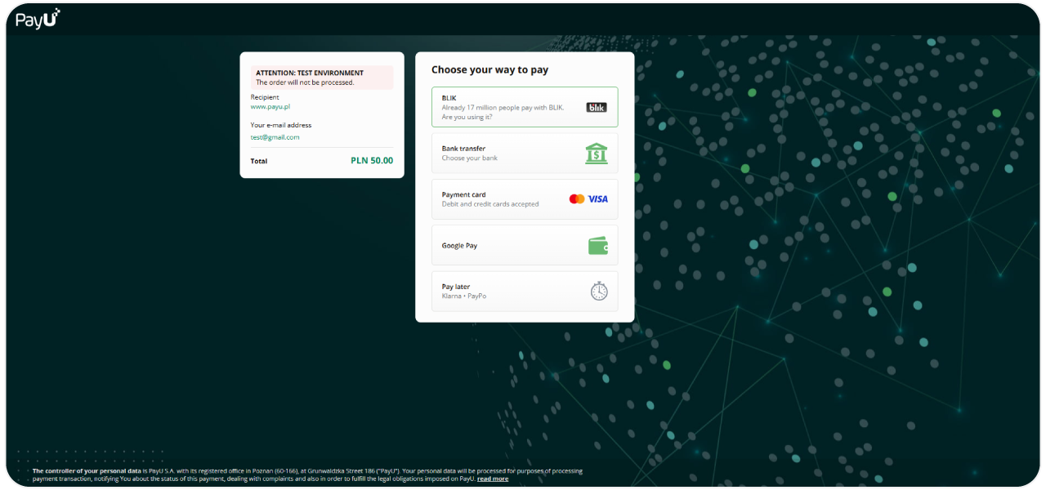The image size is (1046, 490).
Task: Choose the Pay later option title
Action: [456, 287]
